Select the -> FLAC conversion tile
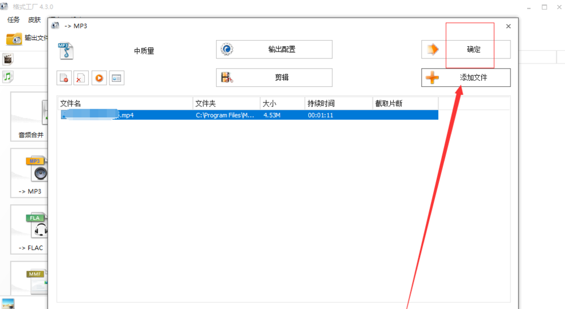 [29, 229]
